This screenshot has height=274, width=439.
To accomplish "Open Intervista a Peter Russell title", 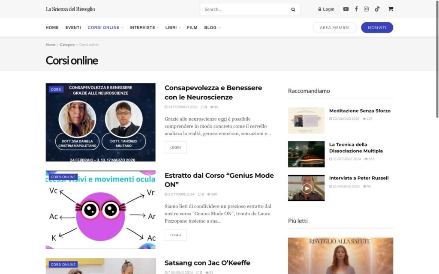I will click(359, 178).
